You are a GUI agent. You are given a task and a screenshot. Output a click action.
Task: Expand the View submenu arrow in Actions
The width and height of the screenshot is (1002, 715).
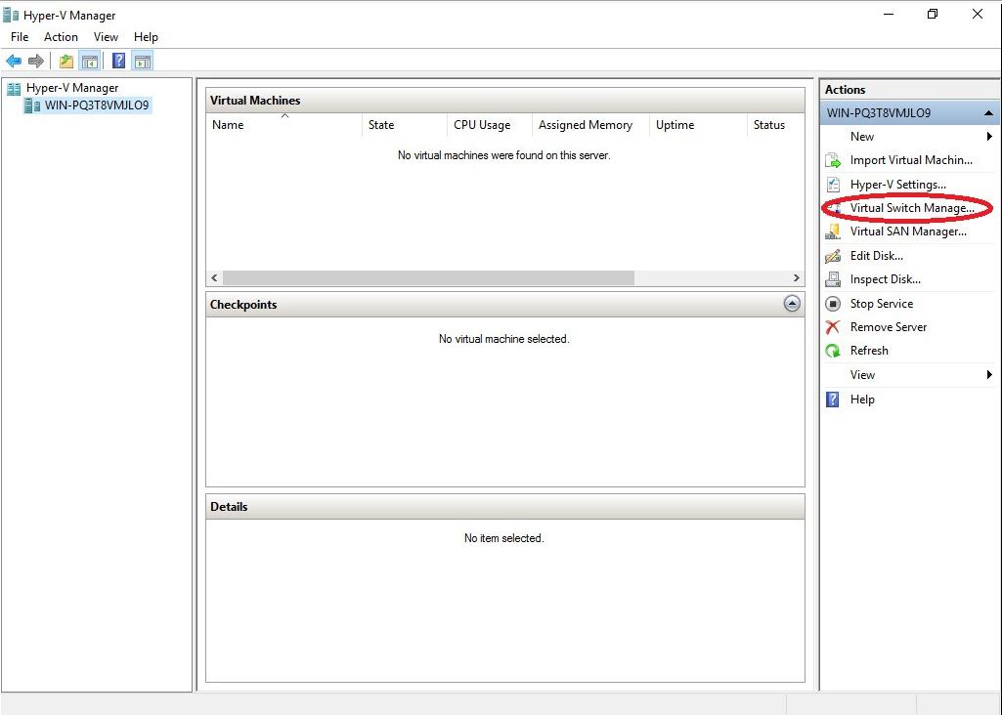[x=989, y=375]
